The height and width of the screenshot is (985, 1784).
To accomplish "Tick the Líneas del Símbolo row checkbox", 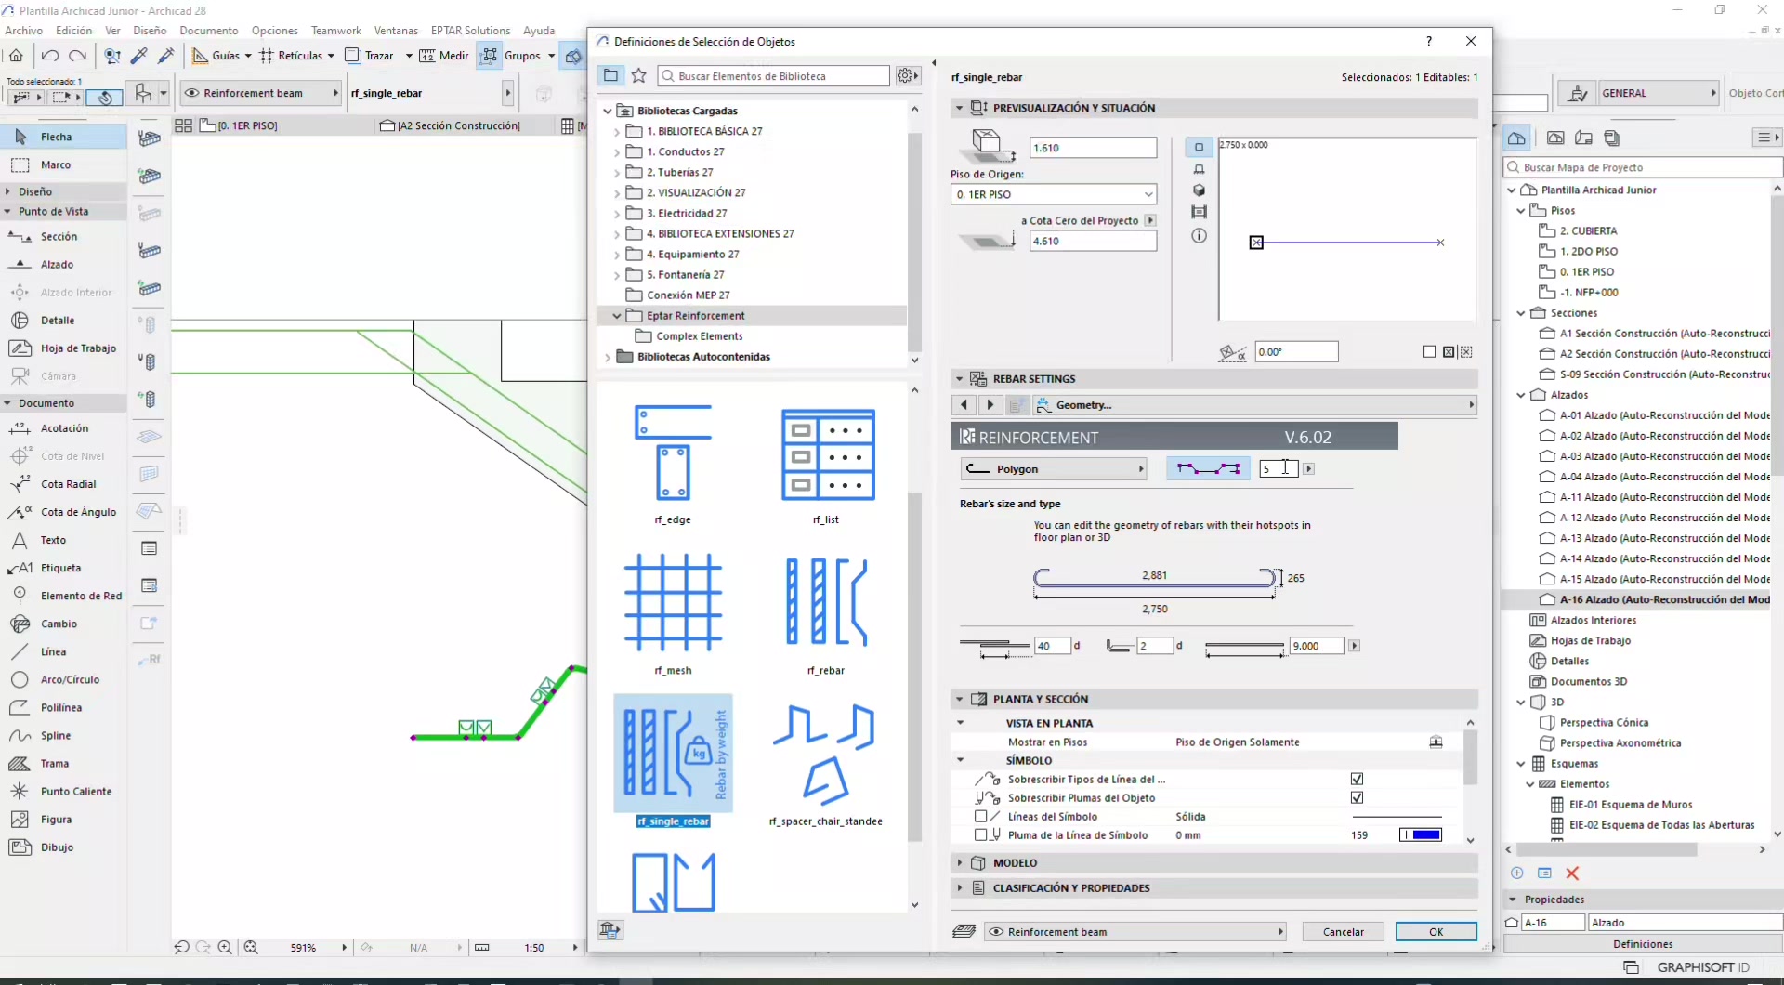I will pyautogui.click(x=980, y=817).
